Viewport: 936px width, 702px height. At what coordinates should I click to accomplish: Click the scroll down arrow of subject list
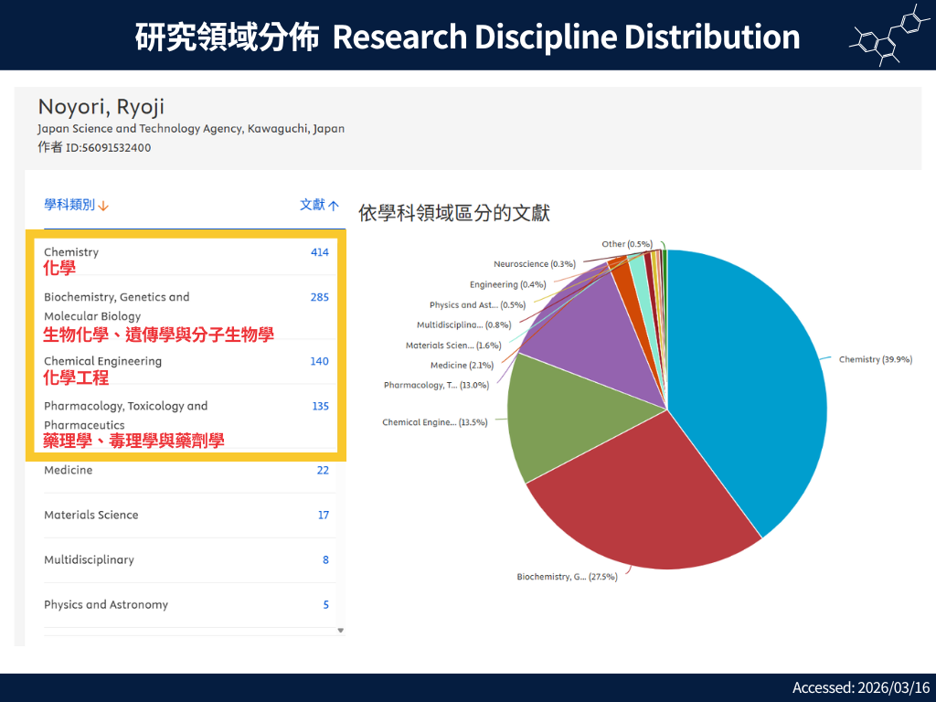341,630
